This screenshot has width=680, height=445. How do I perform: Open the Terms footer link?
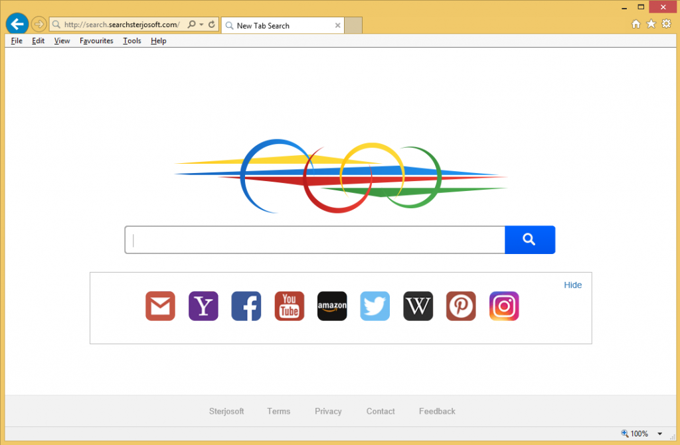point(278,411)
